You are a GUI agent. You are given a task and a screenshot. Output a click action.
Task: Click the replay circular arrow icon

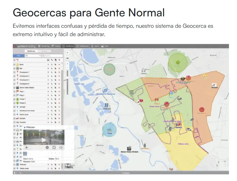(x=54, y=147)
